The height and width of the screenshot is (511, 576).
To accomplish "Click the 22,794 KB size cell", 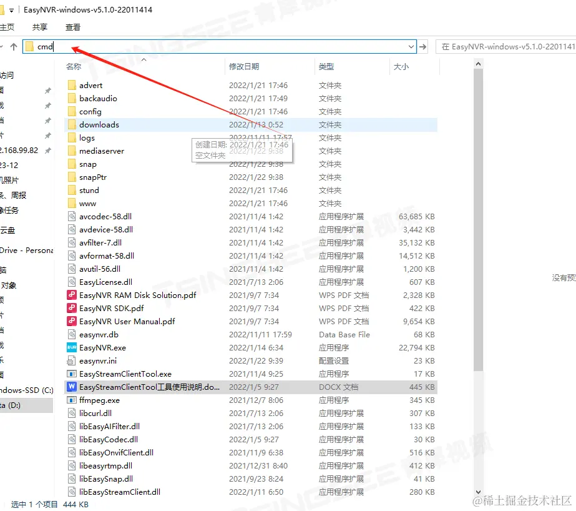I will click(x=417, y=347).
